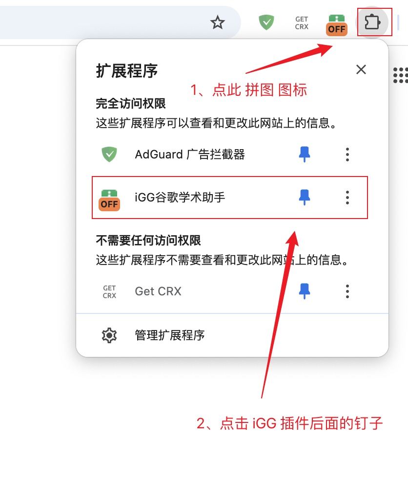Open the three-dot menu for Get CRX
This screenshot has width=408, height=486.
pos(347,291)
